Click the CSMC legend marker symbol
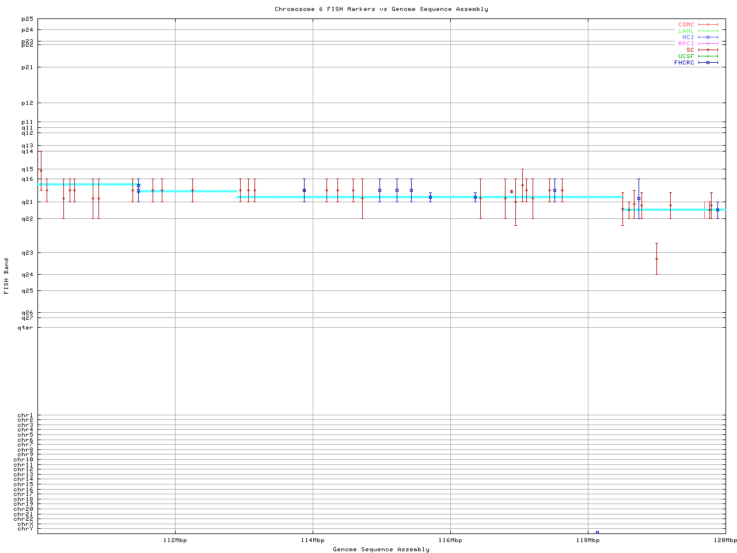The image size is (737, 553). tap(708, 25)
